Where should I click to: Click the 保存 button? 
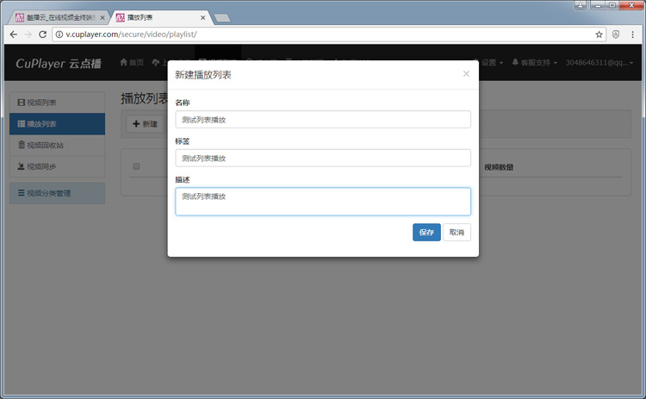(x=426, y=233)
